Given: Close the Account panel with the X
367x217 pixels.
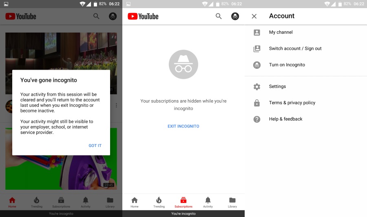Looking at the screenshot, I should click(x=254, y=16).
